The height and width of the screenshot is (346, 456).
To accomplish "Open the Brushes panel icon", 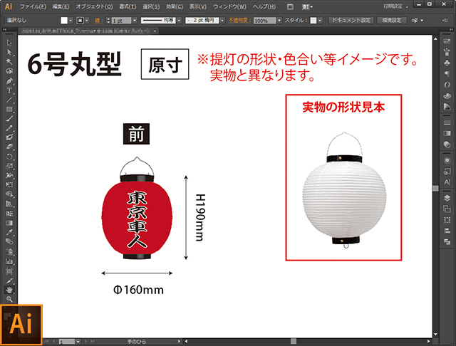I will (447, 52).
